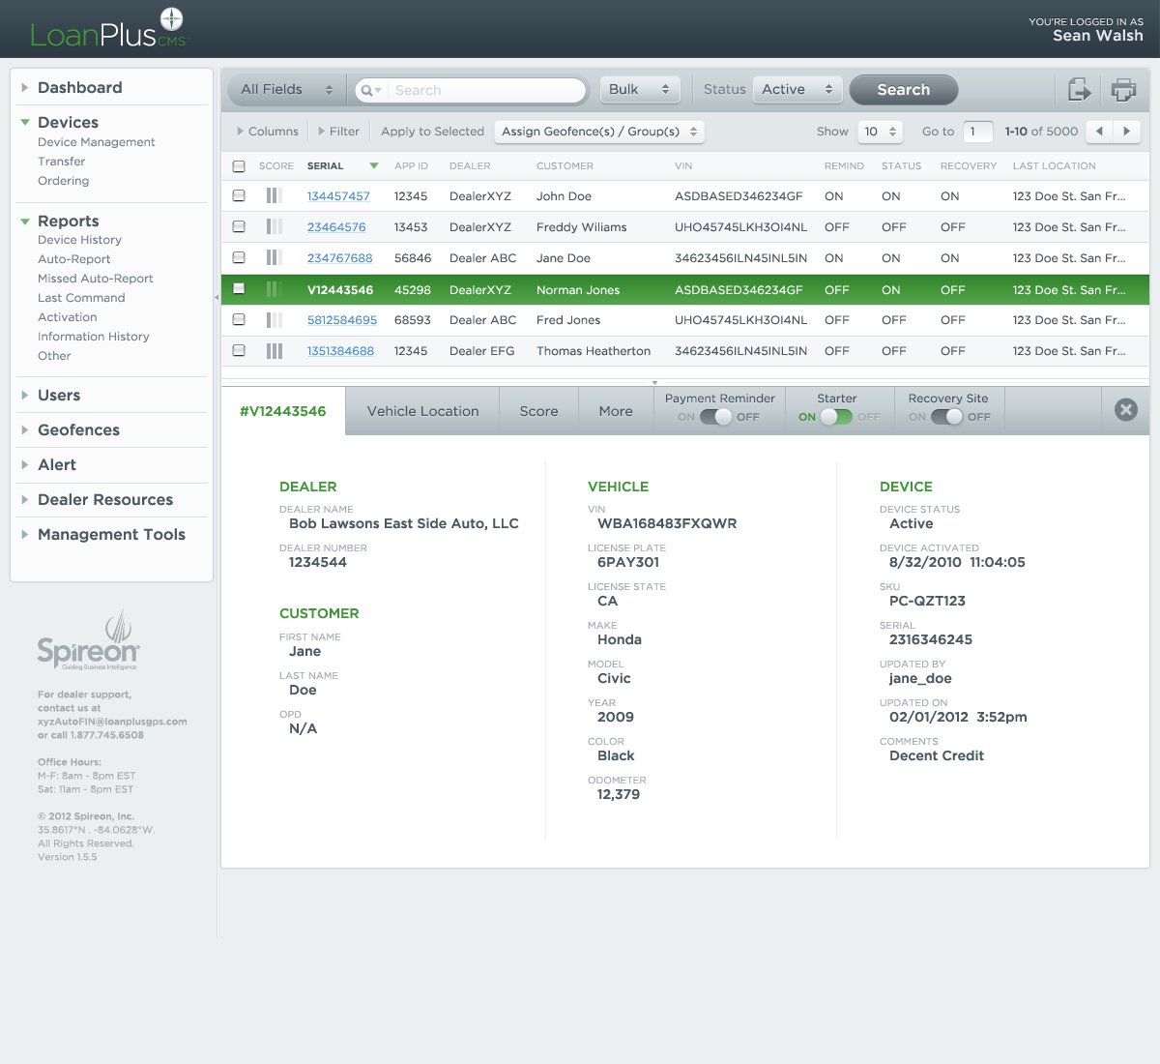Open the All Fields dropdown
Viewport: 1160px width, 1064px height.
pos(286,90)
